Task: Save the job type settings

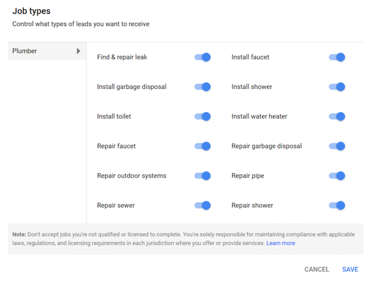Action: tap(350, 270)
